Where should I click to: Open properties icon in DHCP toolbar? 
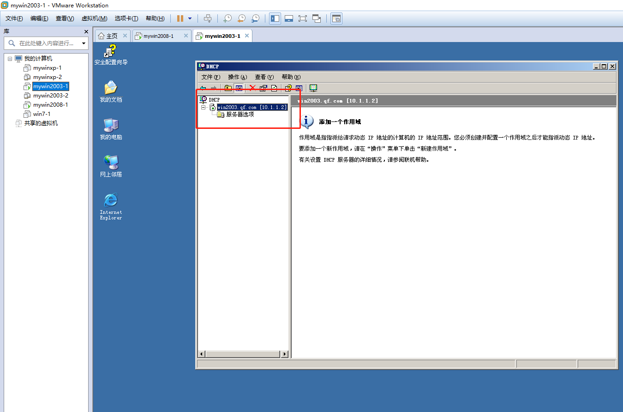coord(264,88)
